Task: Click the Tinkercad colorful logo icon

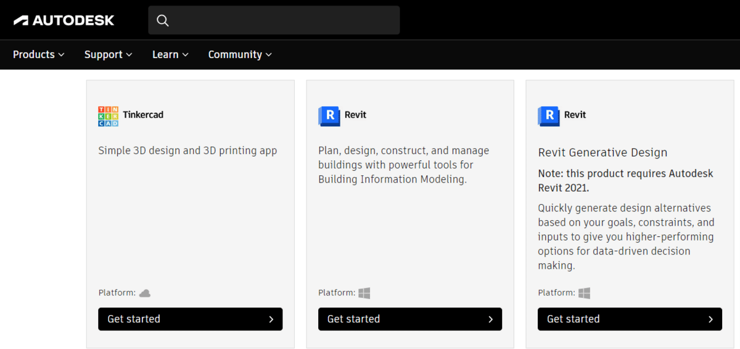Action: [x=108, y=116]
